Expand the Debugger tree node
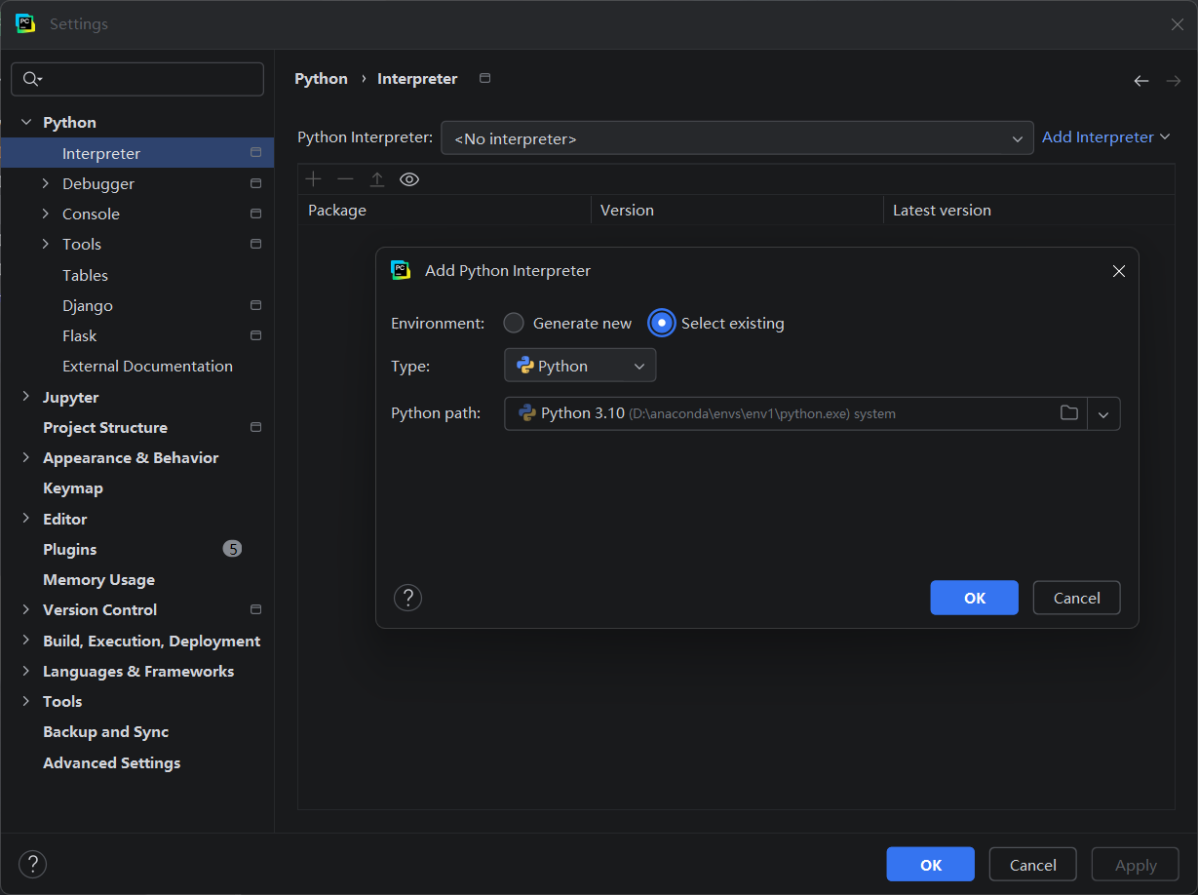 pyautogui.click(x=46, y=183)
